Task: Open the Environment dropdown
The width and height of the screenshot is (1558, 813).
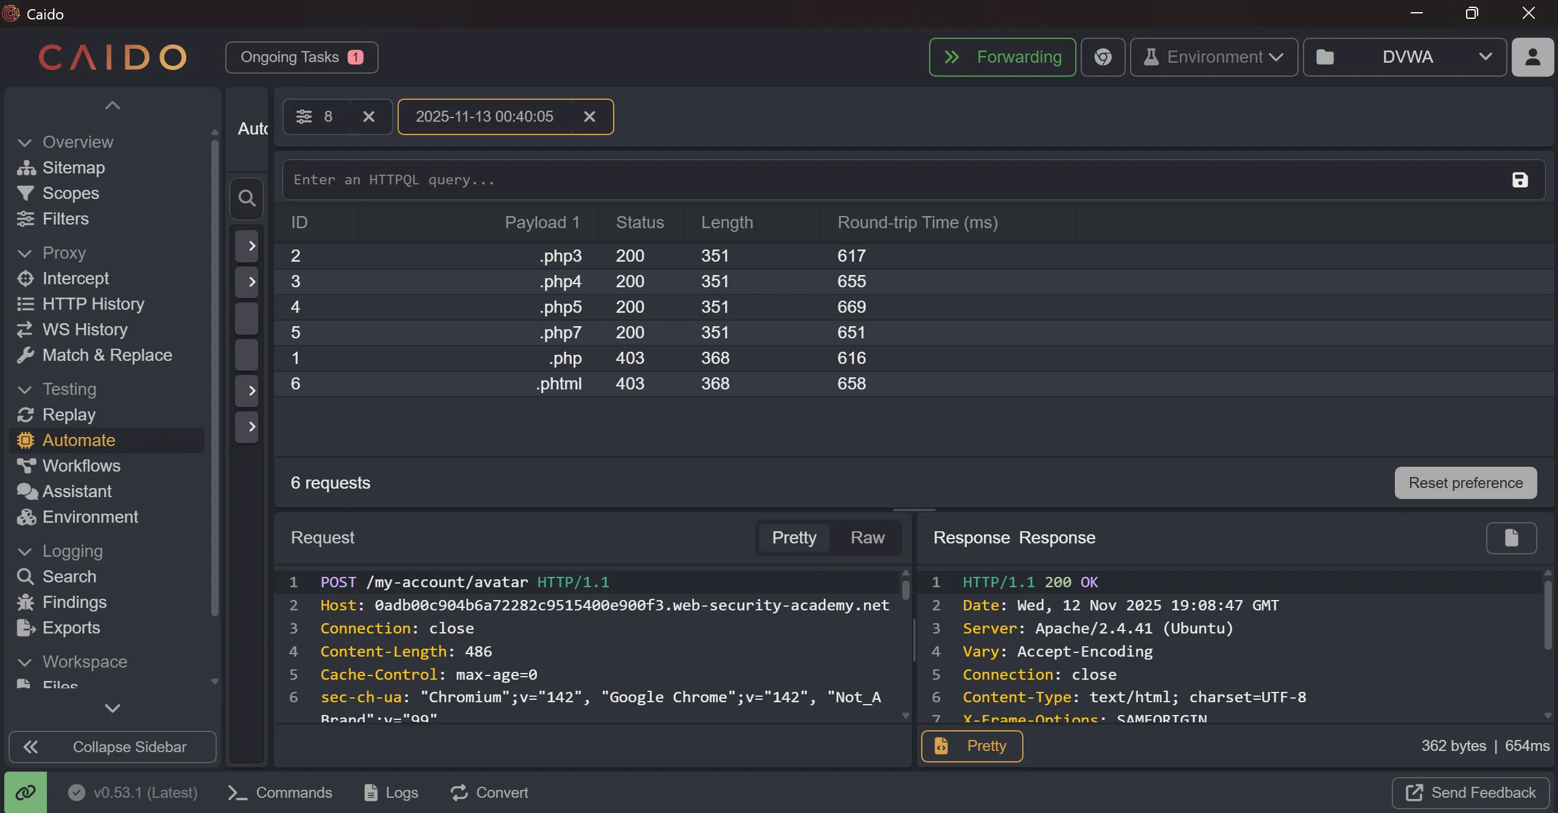Action: 1214,57
